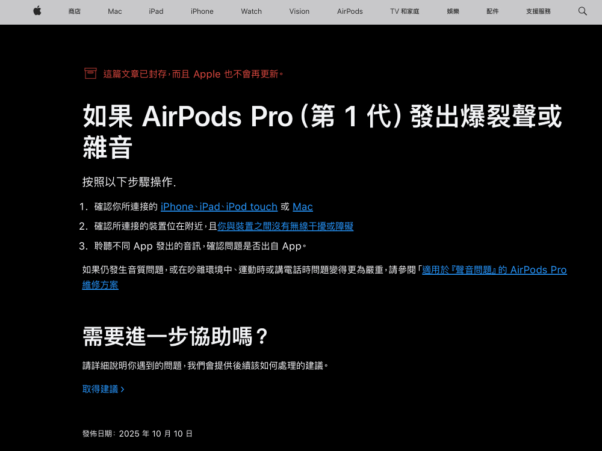Image resolution: width=602 pixels, height=451 pixels.
Task: Open the Vision menu item
Action: [299, 11]
